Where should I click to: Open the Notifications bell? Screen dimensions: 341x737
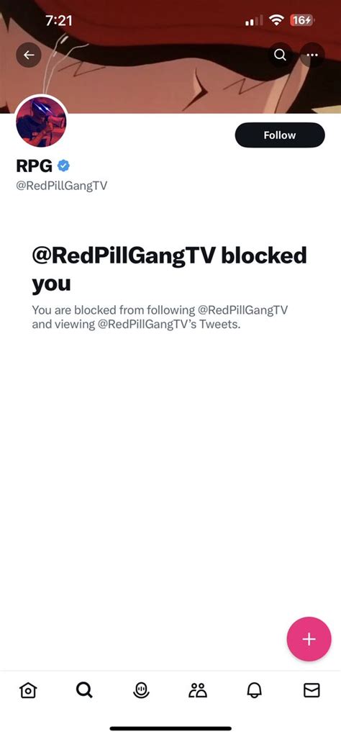[254, 690]
